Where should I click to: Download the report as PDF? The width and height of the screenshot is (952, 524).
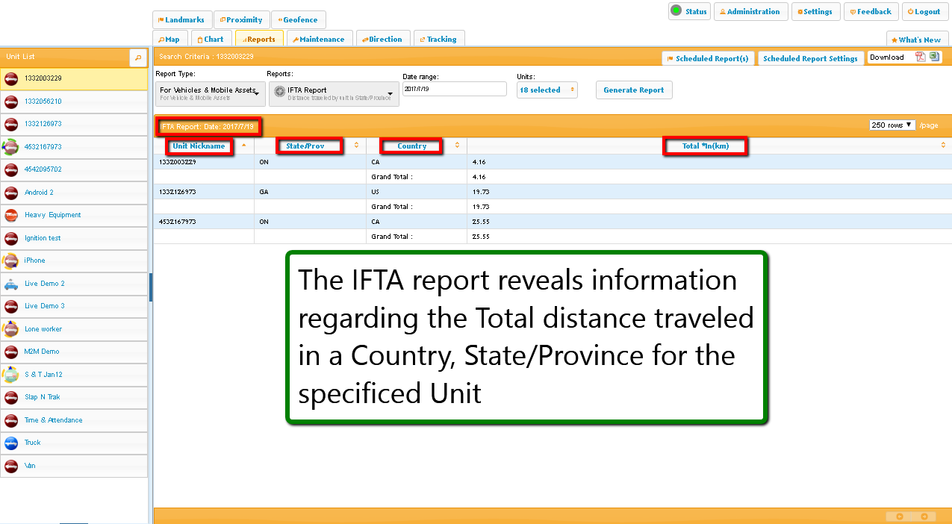[x=921, y=57]
